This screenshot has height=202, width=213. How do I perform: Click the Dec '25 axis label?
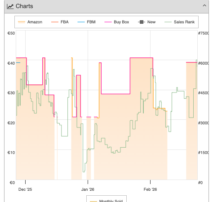25,189
